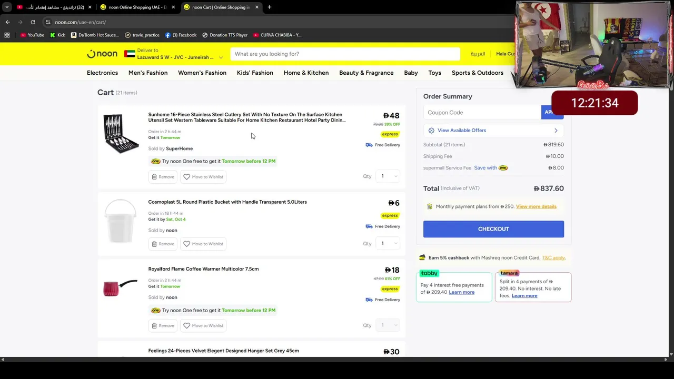Remove Royalford coffee warmer from cart

(163, 325)
